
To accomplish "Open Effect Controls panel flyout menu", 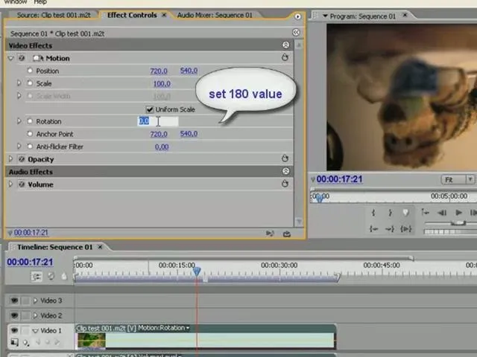I will pos(297,16).
